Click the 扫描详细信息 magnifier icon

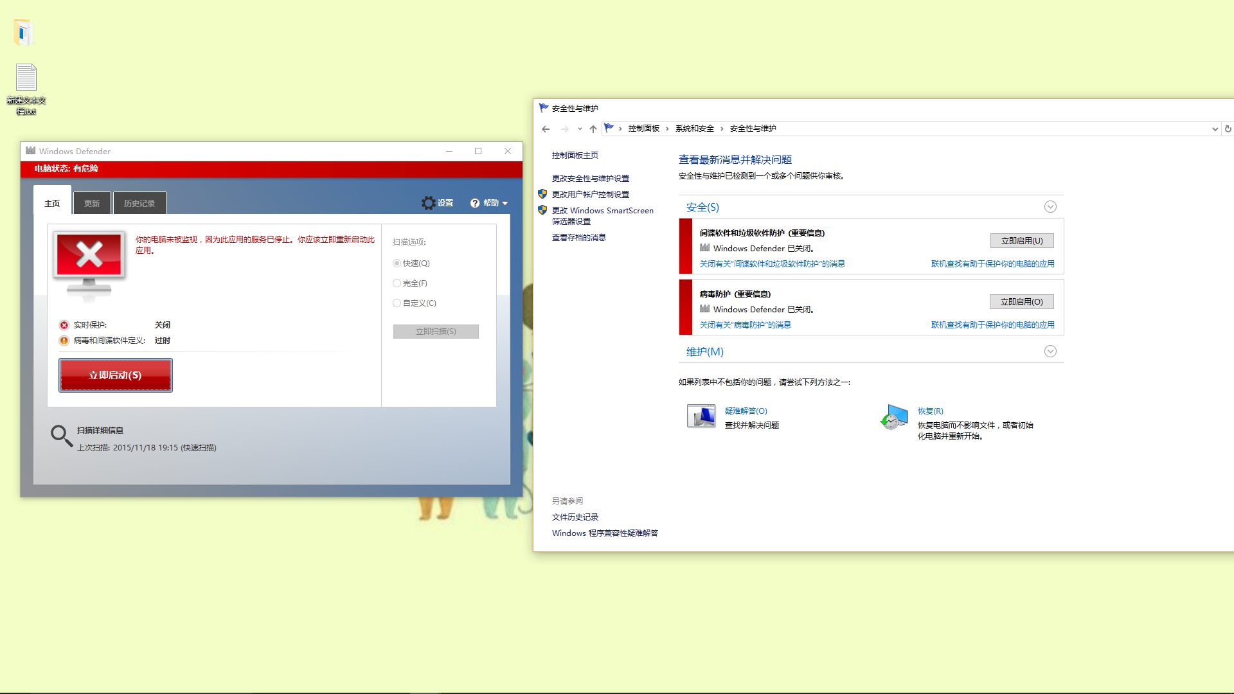[62, 436]
